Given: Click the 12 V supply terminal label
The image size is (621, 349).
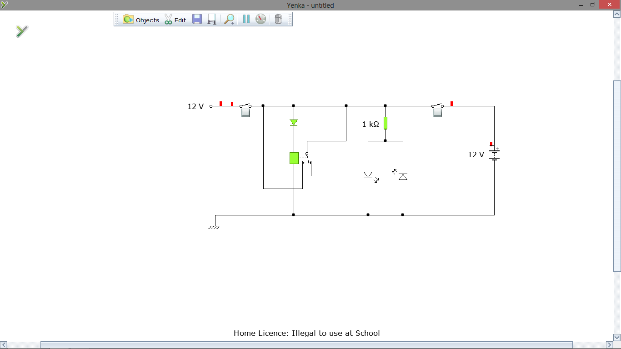Looking at the screenshot, I should [195, 106].
